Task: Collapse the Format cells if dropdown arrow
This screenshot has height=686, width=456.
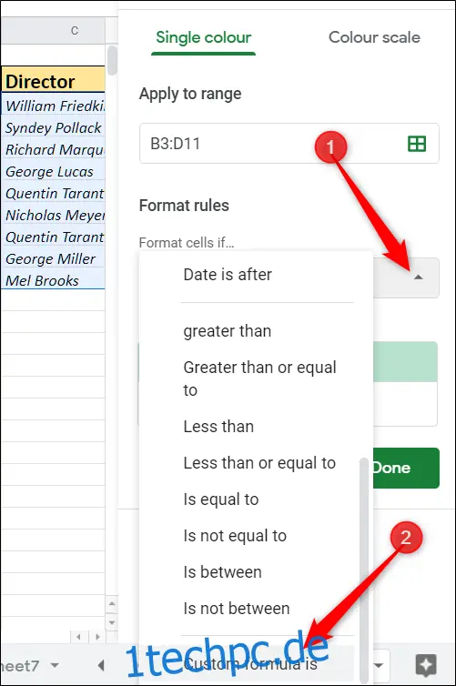Action: [x=418, y=277]
